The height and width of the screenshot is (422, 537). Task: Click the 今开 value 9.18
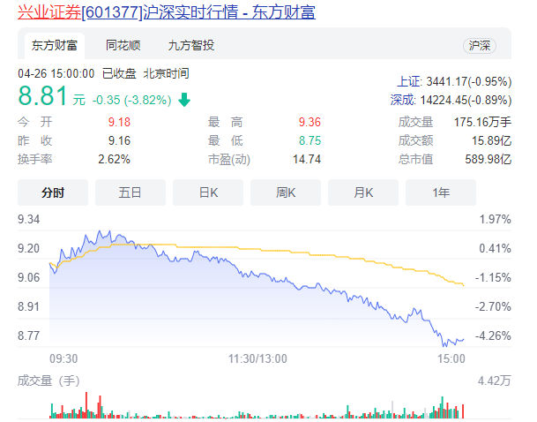pyautogui.click(x=119, y=122)
